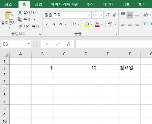Click the text orientation icon

pyautogui.click(x=146, y=15)
